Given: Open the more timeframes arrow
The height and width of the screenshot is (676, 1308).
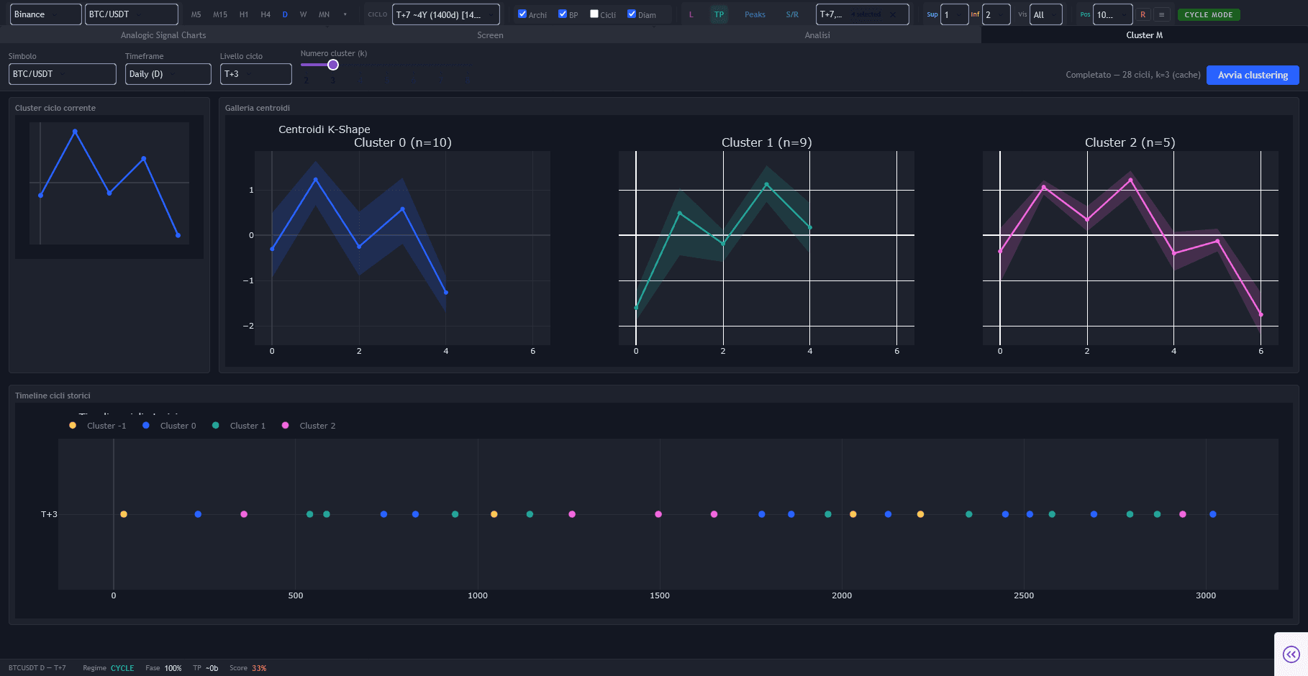Looking at the screenshot, I should coord(345,14).
